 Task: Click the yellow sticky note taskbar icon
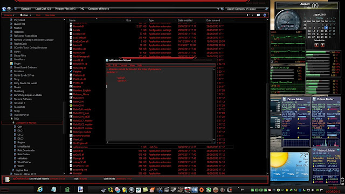(x=145, y=190)
